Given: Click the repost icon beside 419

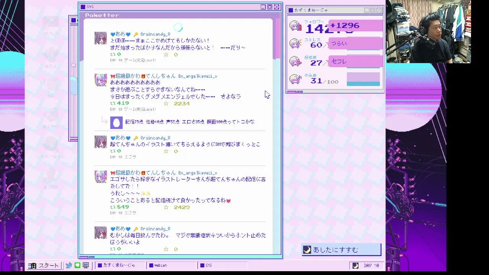Looking at the screenshot, I should 113,104.
